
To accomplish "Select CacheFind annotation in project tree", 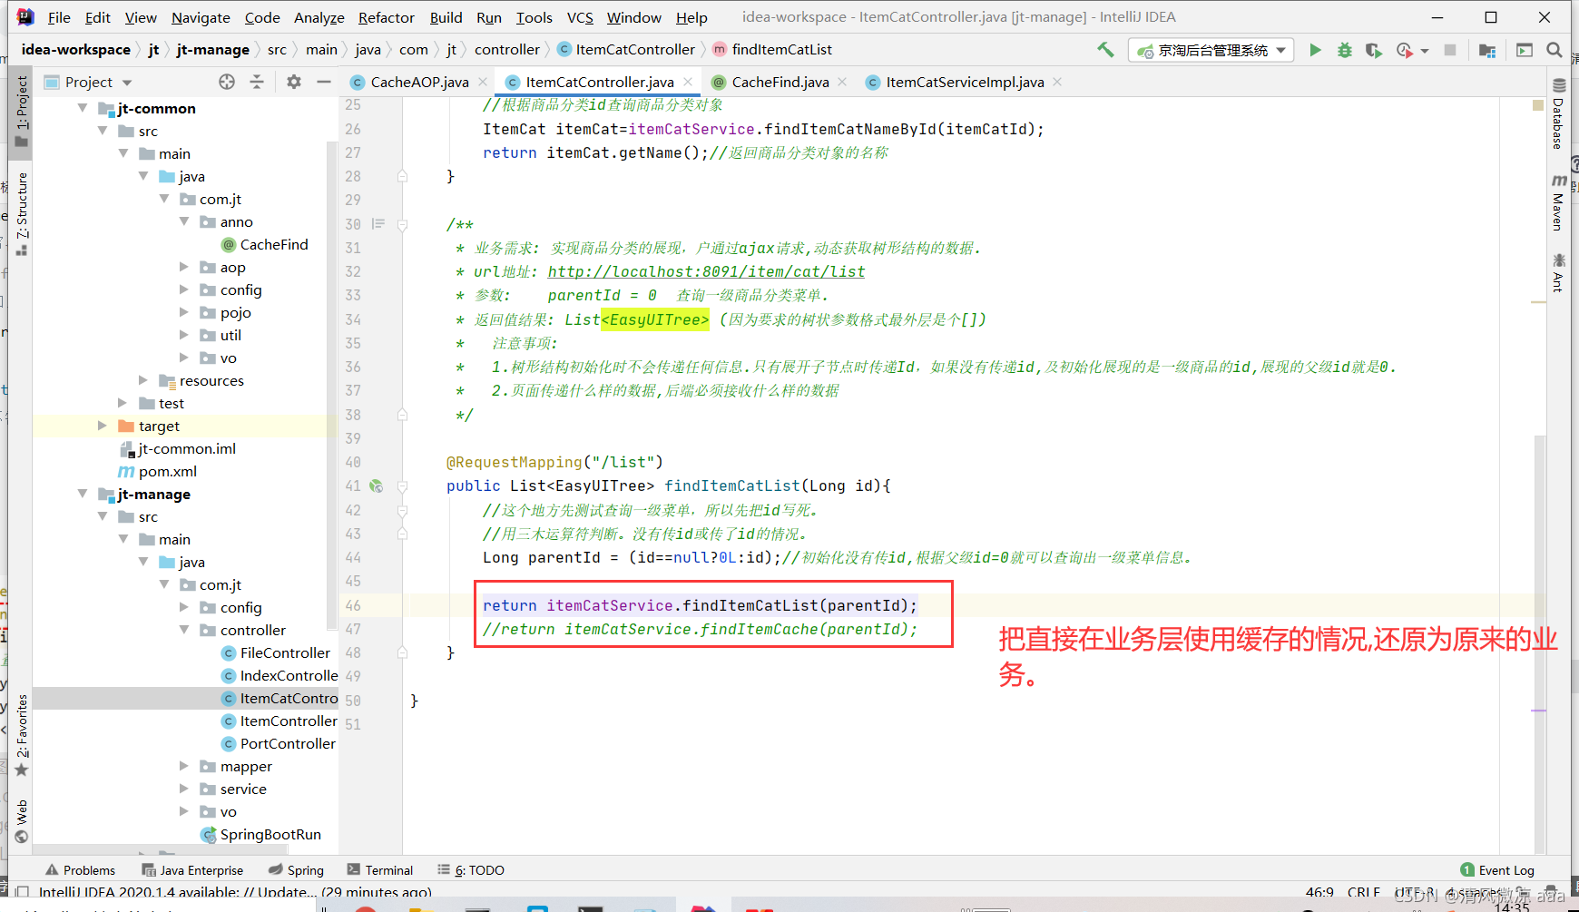I will coord(264,244).
